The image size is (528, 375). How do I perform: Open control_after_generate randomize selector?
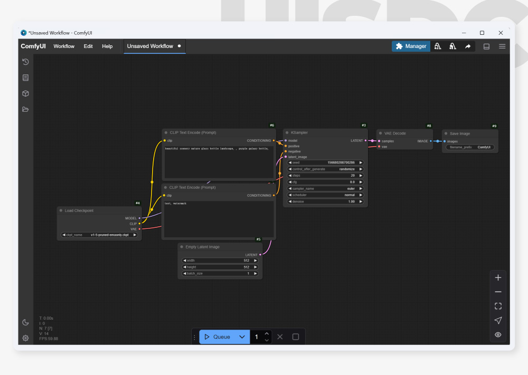point(325,169)
